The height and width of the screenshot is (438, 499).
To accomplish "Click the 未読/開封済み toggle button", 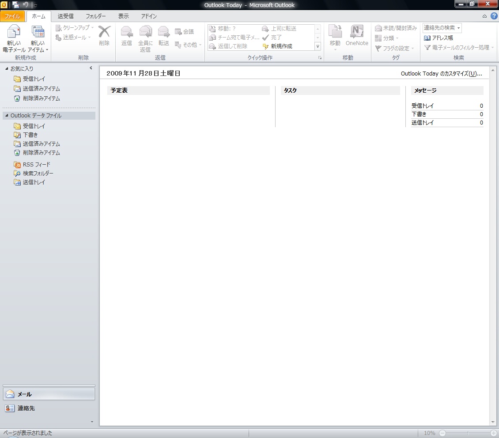I will (x=396, y=28).
